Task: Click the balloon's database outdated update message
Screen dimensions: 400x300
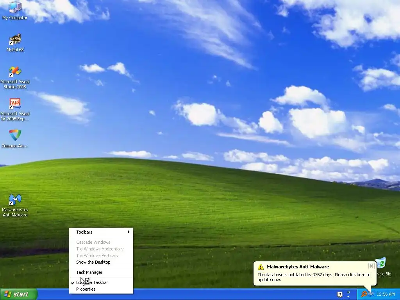Action: coord(314,277)
